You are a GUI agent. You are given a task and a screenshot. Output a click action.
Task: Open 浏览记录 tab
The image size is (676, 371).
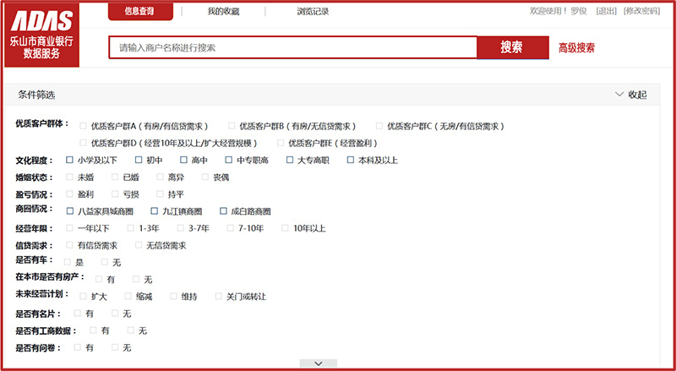[313, 12]
